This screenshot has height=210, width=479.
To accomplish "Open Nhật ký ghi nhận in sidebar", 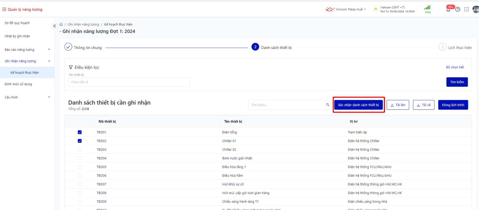I will point(17,36).
